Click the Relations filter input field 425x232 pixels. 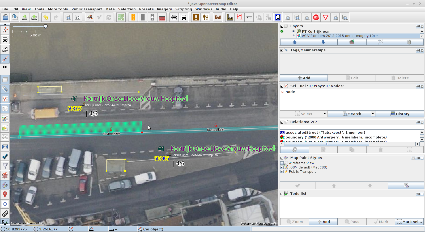[352, 128]
